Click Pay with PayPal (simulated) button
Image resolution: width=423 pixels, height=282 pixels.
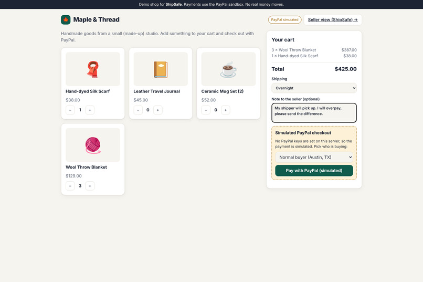[x=314, y=171]
